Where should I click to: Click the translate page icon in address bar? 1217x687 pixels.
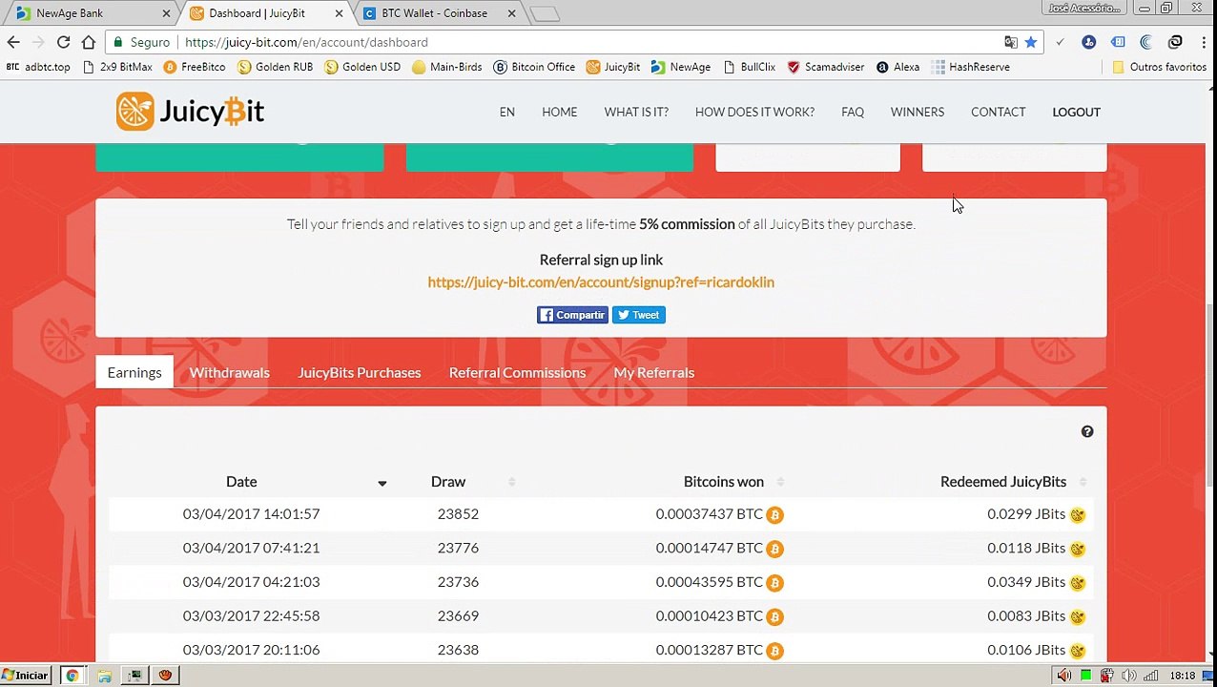click(x=1011, y=42)
